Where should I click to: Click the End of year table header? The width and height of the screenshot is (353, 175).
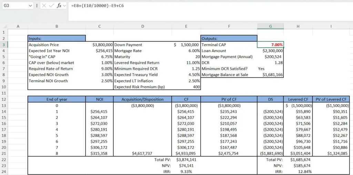[57, 99]
